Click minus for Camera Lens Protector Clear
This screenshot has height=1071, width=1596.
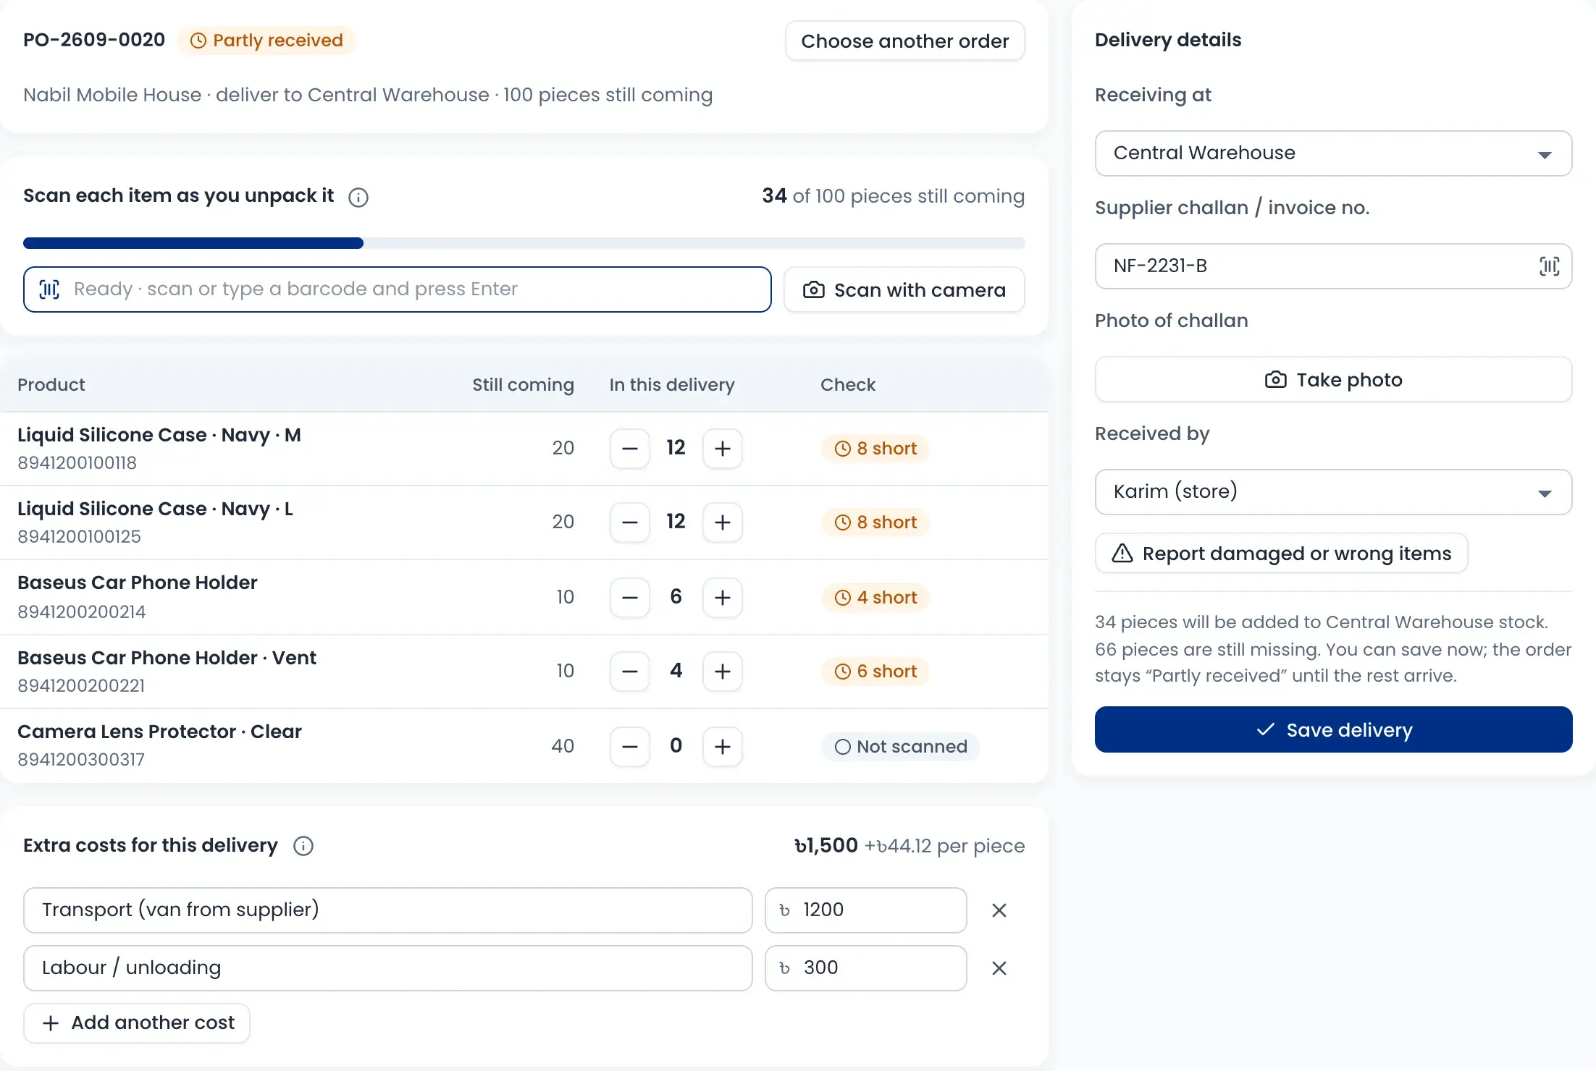[630, 747]
